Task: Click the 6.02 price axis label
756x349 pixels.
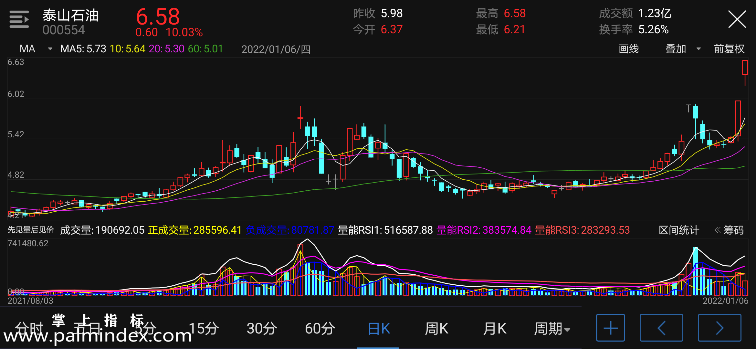Action: point(16,94)
